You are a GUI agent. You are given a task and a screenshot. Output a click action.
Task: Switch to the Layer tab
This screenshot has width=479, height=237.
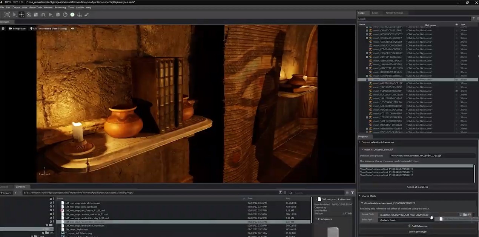coord(375,13)
